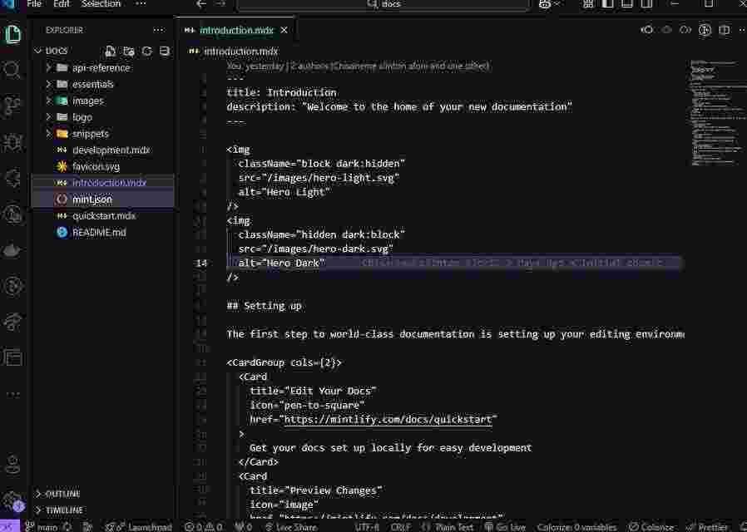
Task: Collapse all folders in Explorer
Action: 164,52
